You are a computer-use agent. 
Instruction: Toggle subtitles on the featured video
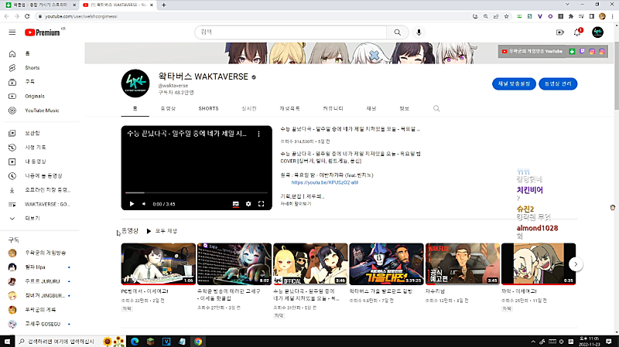coord(236,203)
